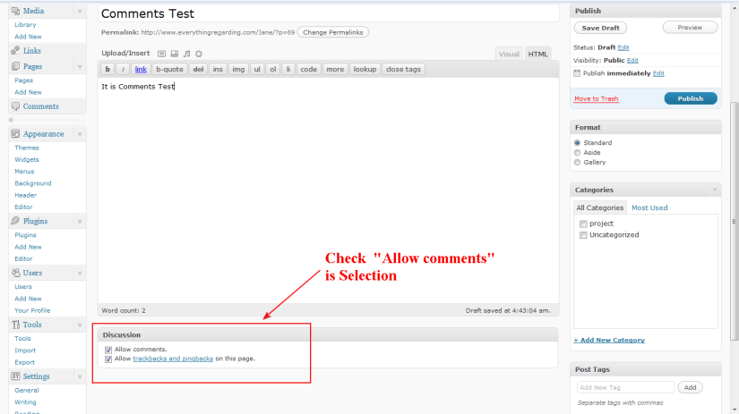The height and width of the screenshot is (414, 739).
Task: Switch to the Visual editor tab
Action: point(509,55)
